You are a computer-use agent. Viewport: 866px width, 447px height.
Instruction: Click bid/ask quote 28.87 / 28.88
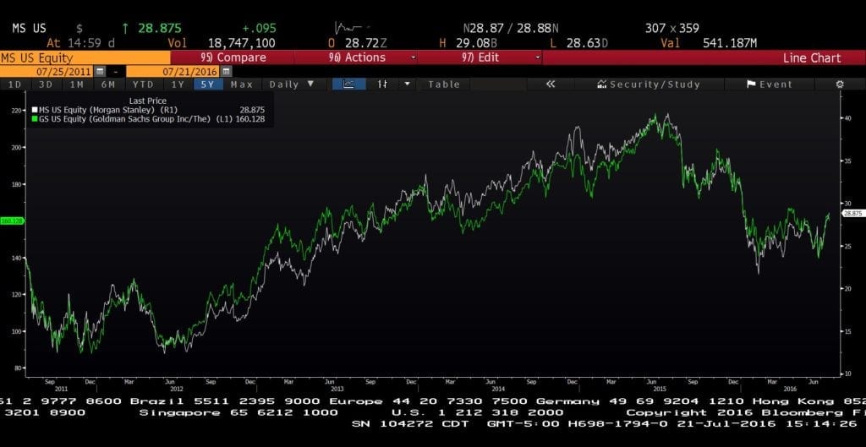point(511,28)
